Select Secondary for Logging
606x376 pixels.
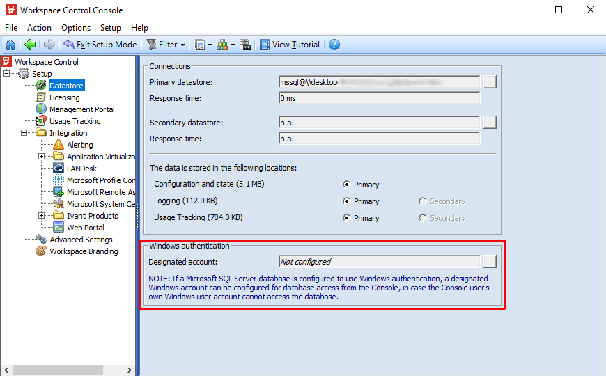point(423,201)
